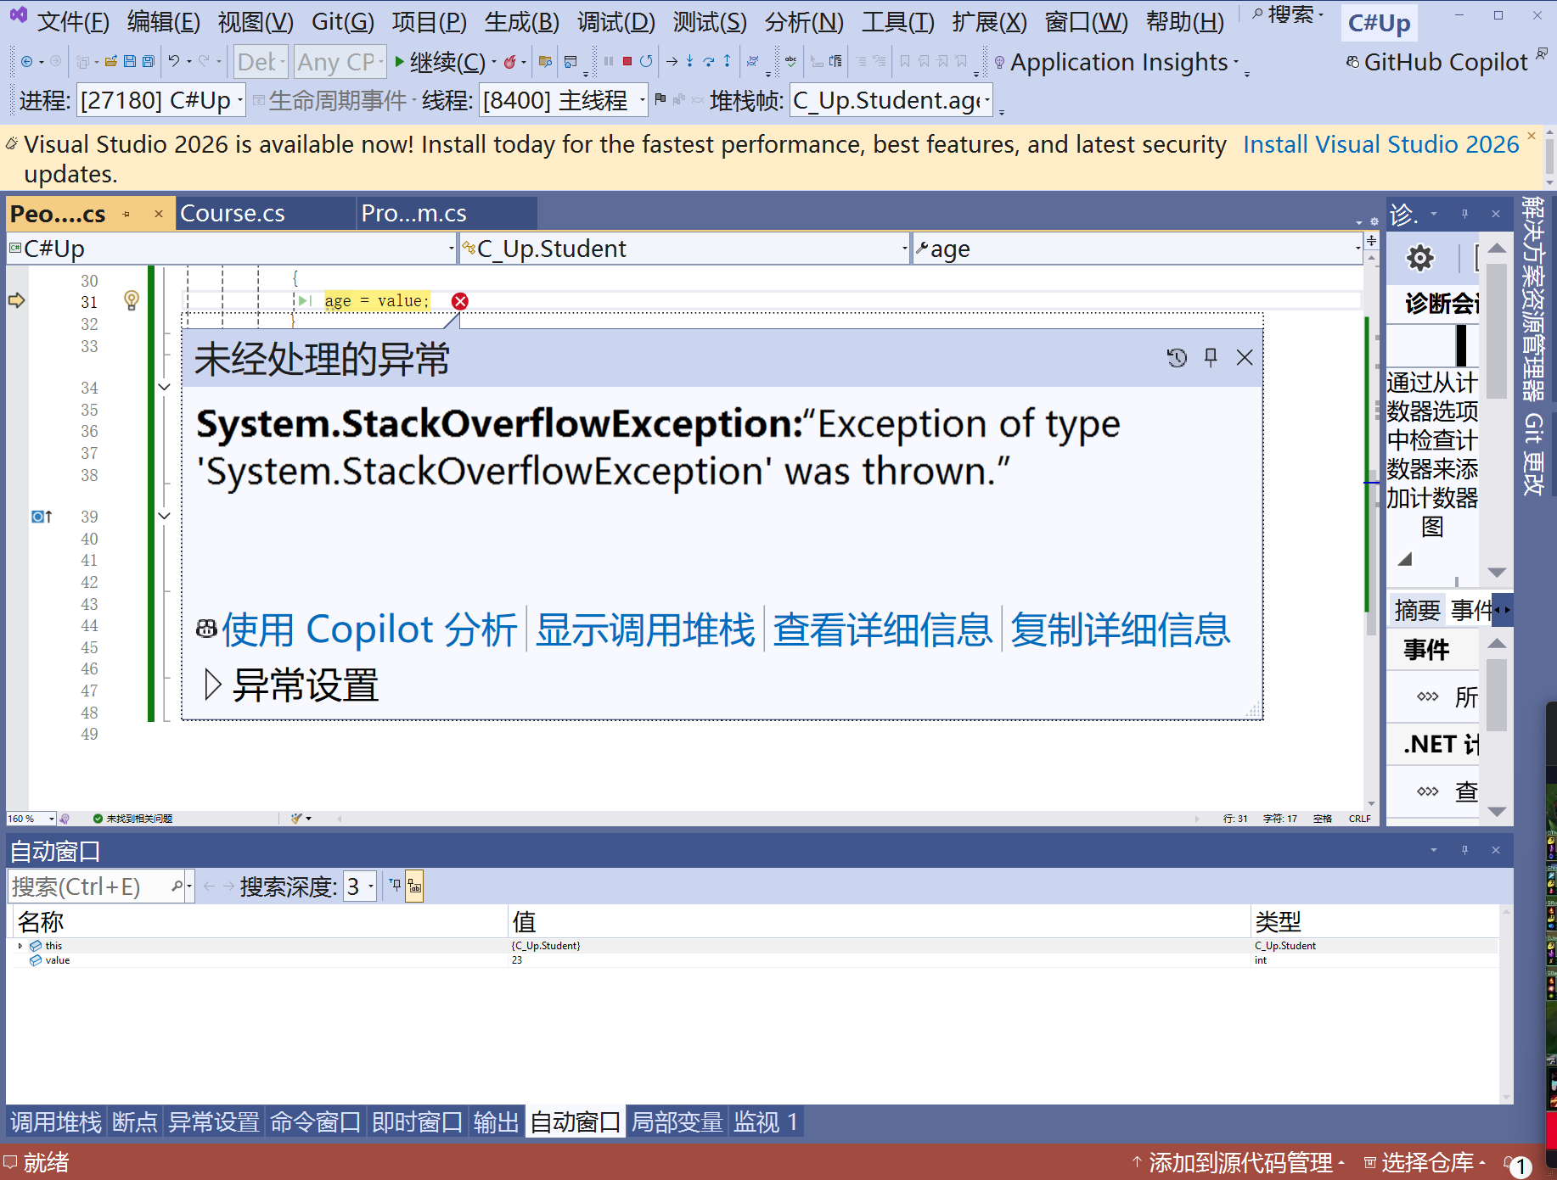Click the Copilot icon beside 使用 Copilot 分析
This screenshot has width=1557, height=1180.
[206, 629]
